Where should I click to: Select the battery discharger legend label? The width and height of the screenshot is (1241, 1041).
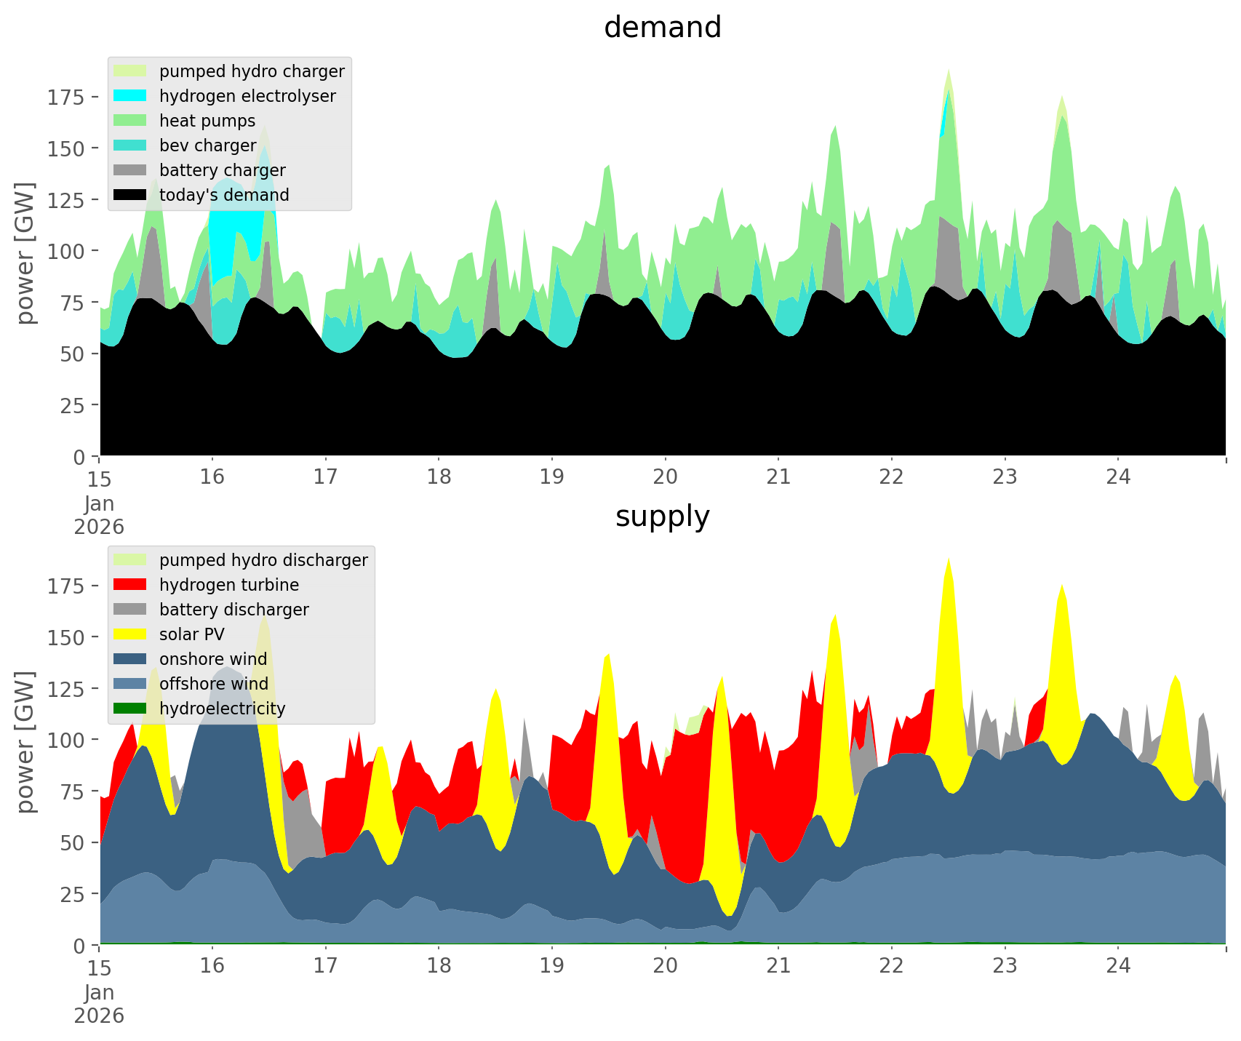tap(234, 610)
